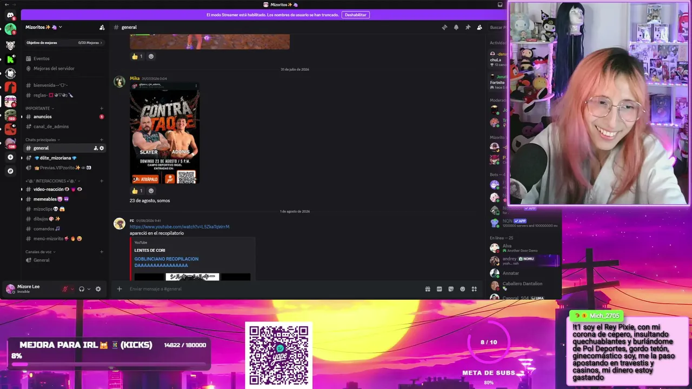The height and width of the screenshot is (389, 692).
Task: Open the mizoclips channel
Action: [x=64, y=209]
